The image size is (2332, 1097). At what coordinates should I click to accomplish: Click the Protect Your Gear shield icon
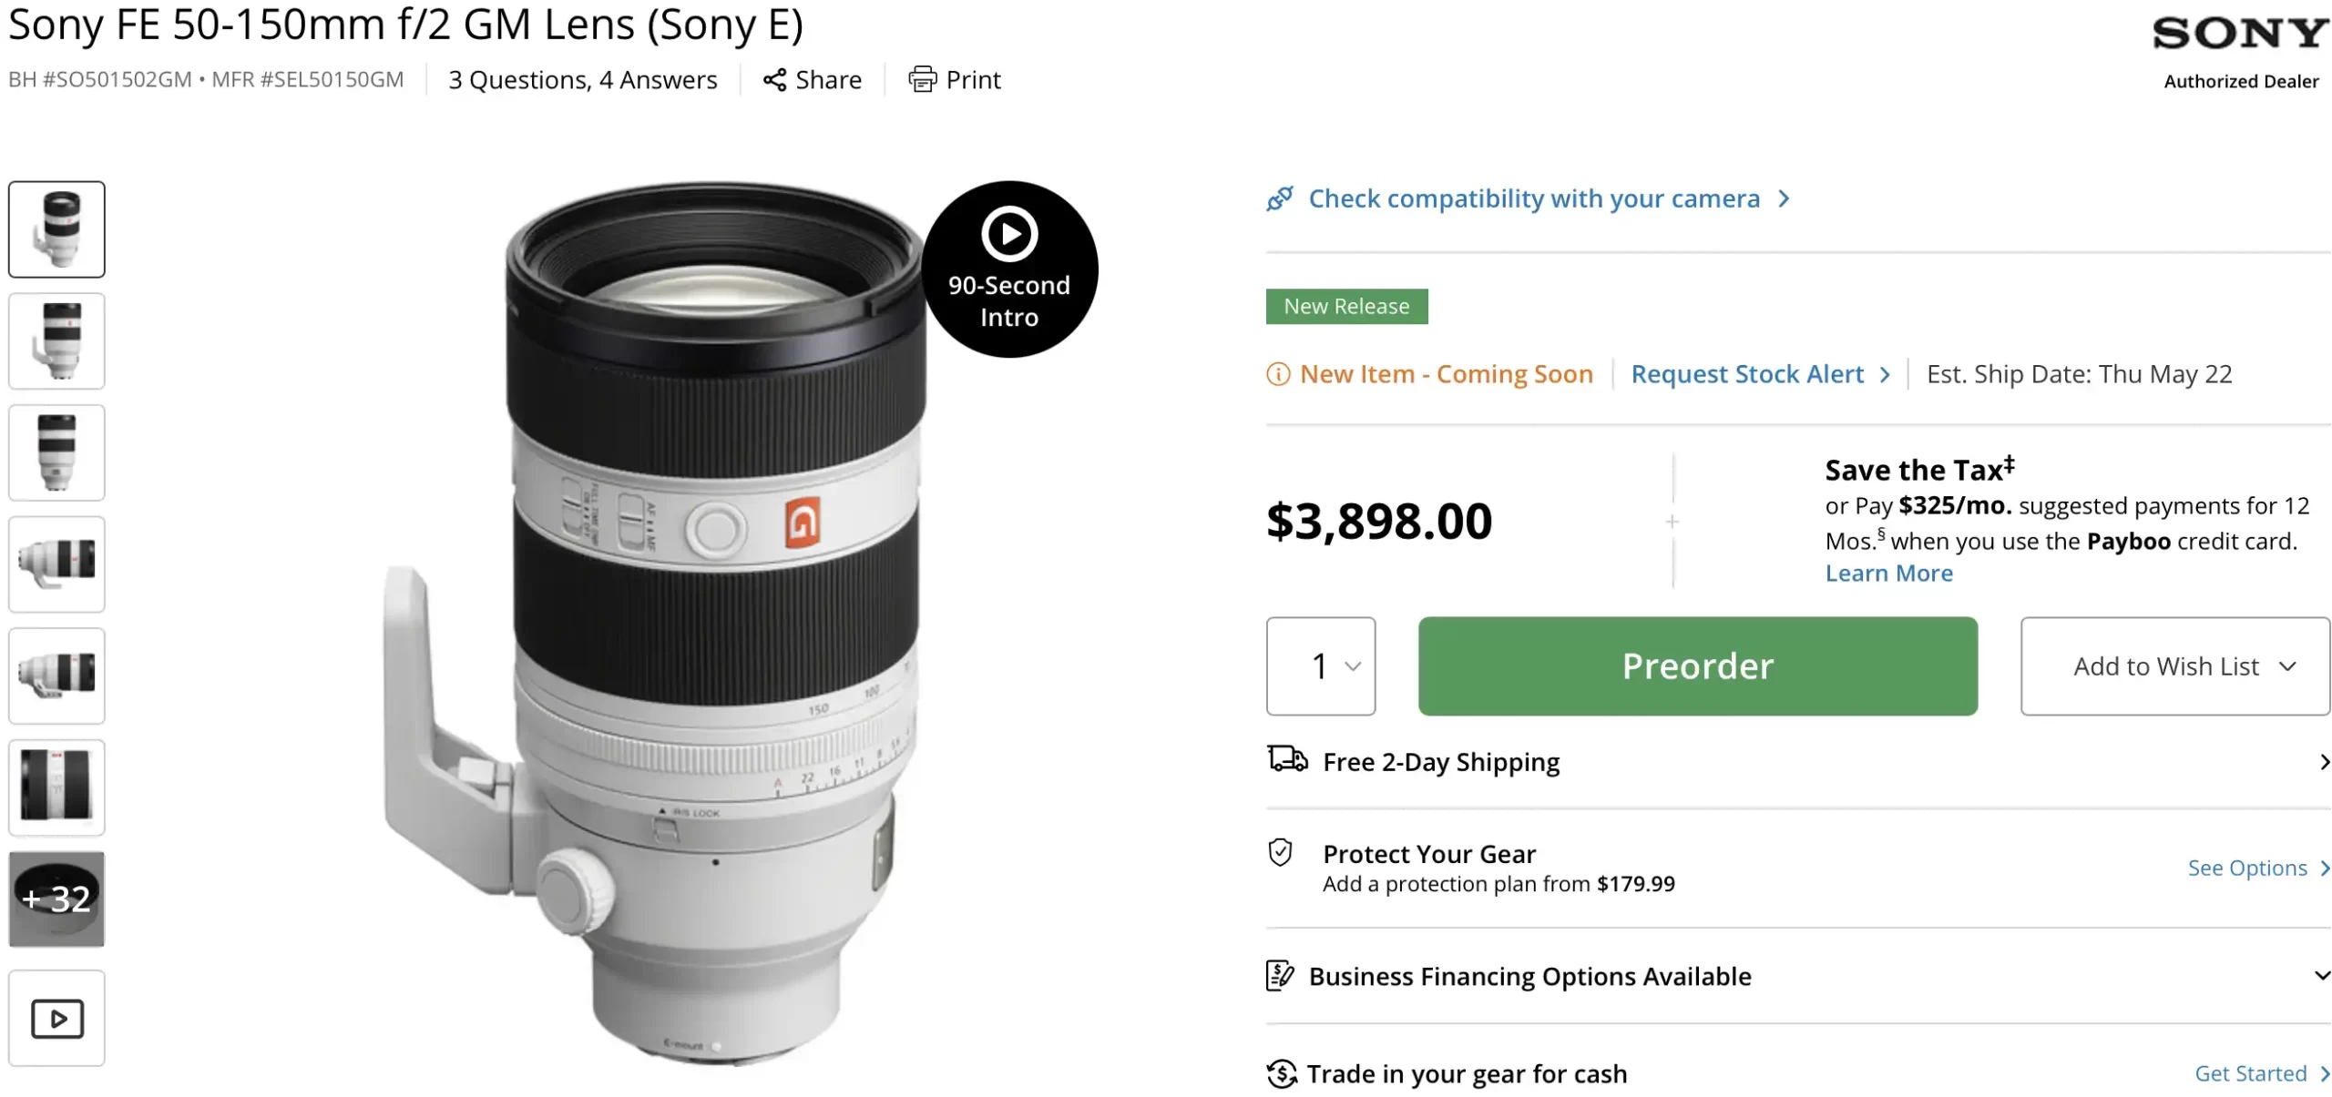(x=1280, y=853)
